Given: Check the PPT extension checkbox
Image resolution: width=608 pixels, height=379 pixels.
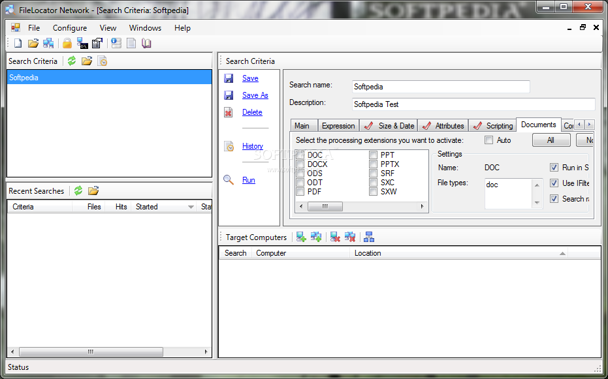Looking at the screenshot, I should coord(373,155).
